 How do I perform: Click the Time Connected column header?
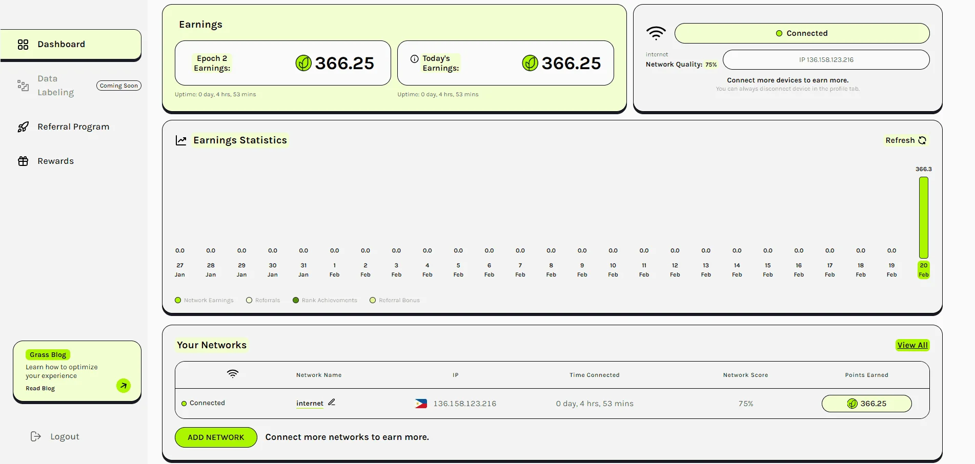tap(595, 375)
